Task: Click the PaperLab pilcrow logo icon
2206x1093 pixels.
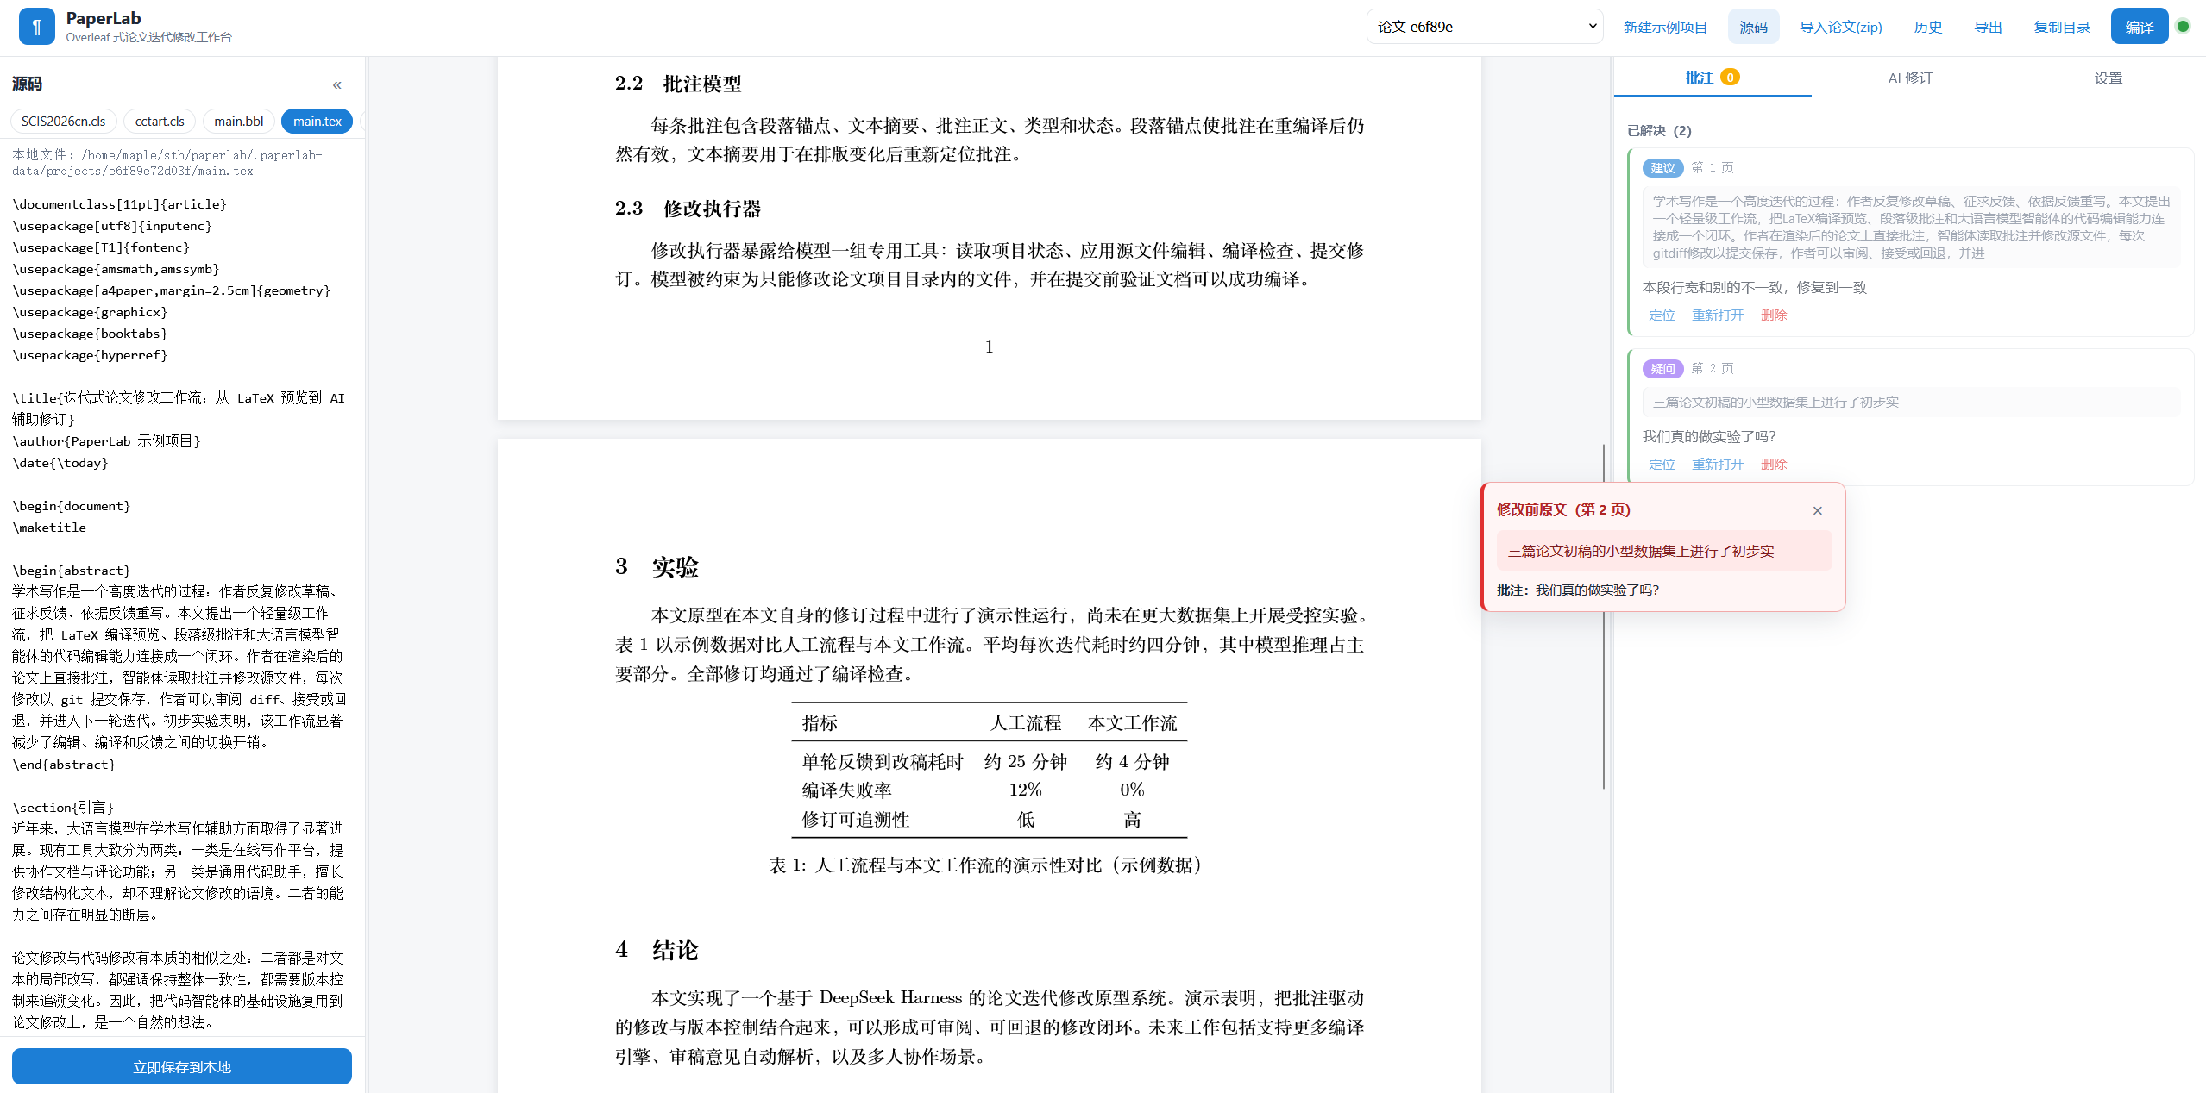Action: (36, 27)
